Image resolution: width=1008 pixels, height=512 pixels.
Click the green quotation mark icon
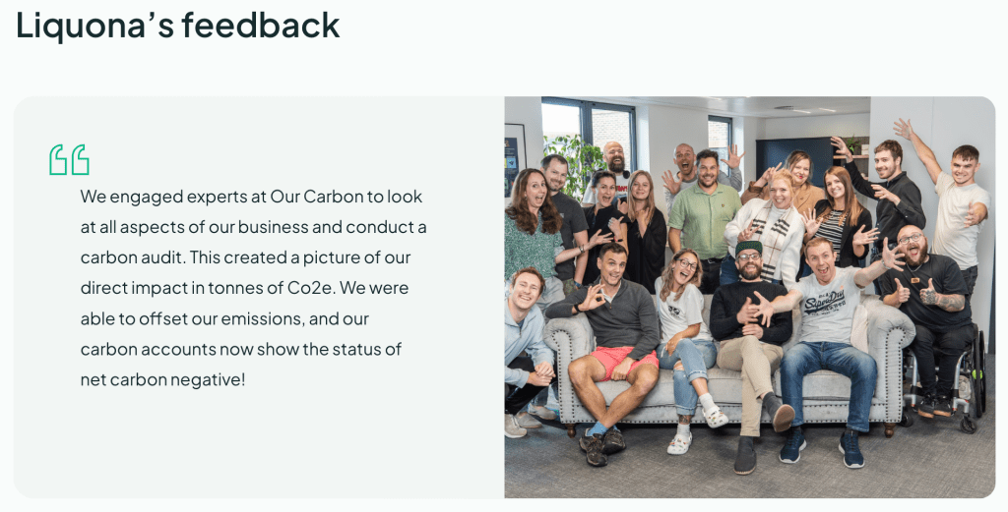pos(69,159)
